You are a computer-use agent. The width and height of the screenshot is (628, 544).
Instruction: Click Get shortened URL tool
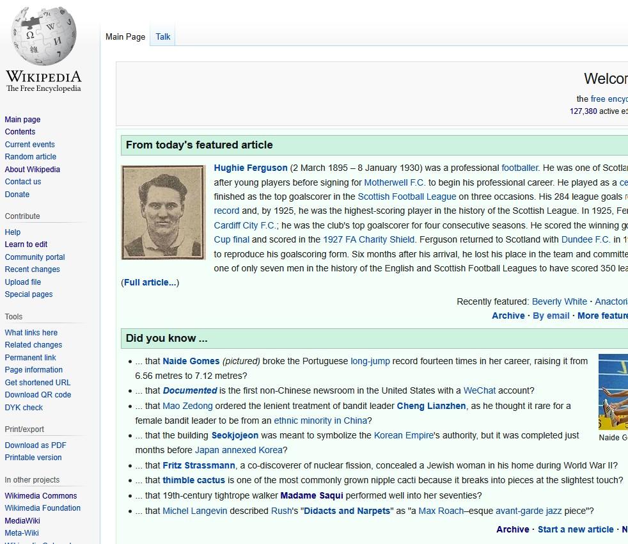(x=38, y=383)
